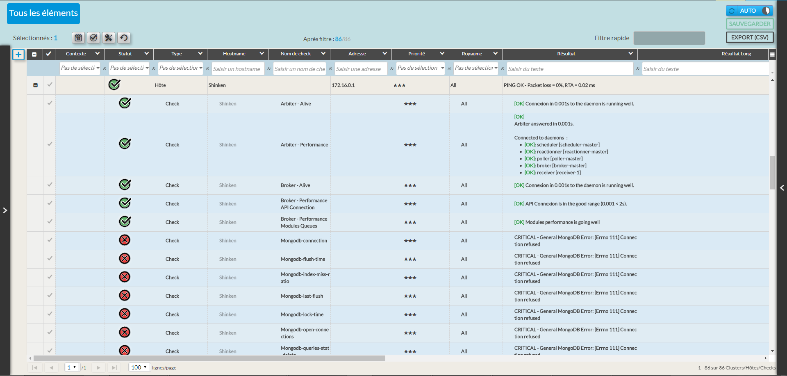Open the Statut filter dropdown
Screen dimensions: 787x376
(x=129, y=68)
